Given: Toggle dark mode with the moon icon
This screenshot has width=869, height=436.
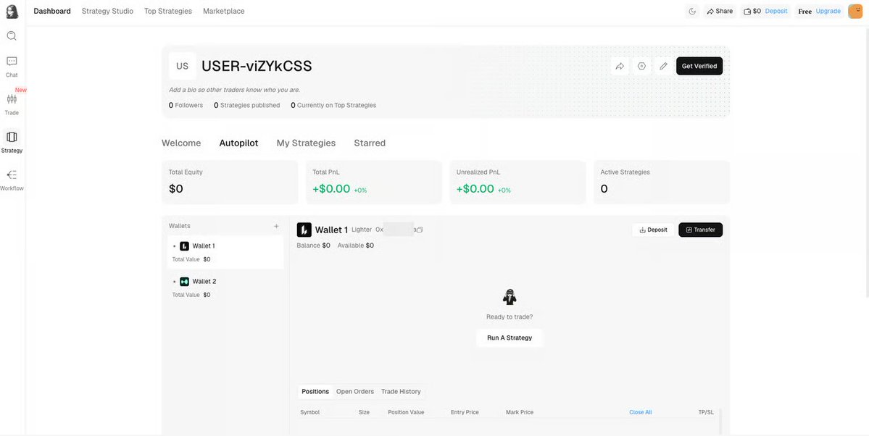Looking at the screenshot, I should point(692,11).
